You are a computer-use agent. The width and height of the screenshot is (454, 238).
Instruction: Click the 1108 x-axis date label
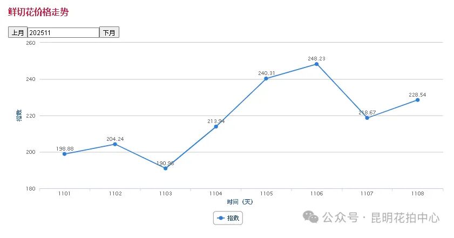tap(417, 193)
